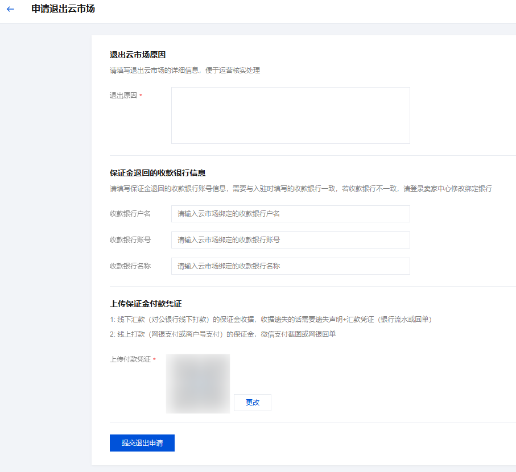Click the 请填写退出云市场的详细信息 hint text
The width and height of the screenshot is (516, 472).
tap(185, 71)
